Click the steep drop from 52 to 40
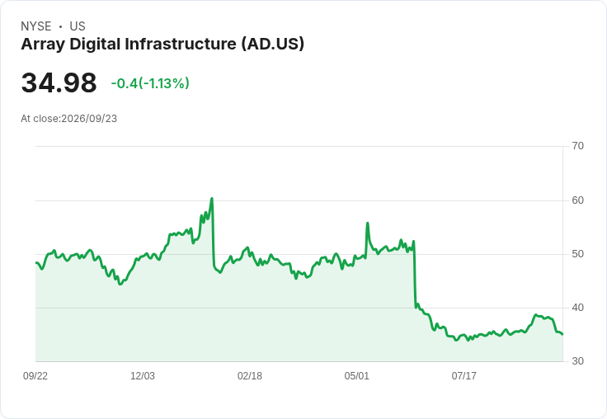 click(415, 275)
